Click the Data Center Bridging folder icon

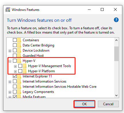[19, 45]
